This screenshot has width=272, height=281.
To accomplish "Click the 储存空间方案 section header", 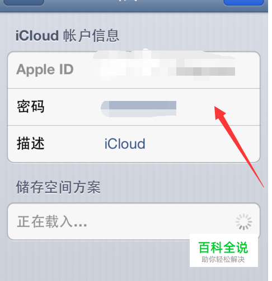I will 58,187.
